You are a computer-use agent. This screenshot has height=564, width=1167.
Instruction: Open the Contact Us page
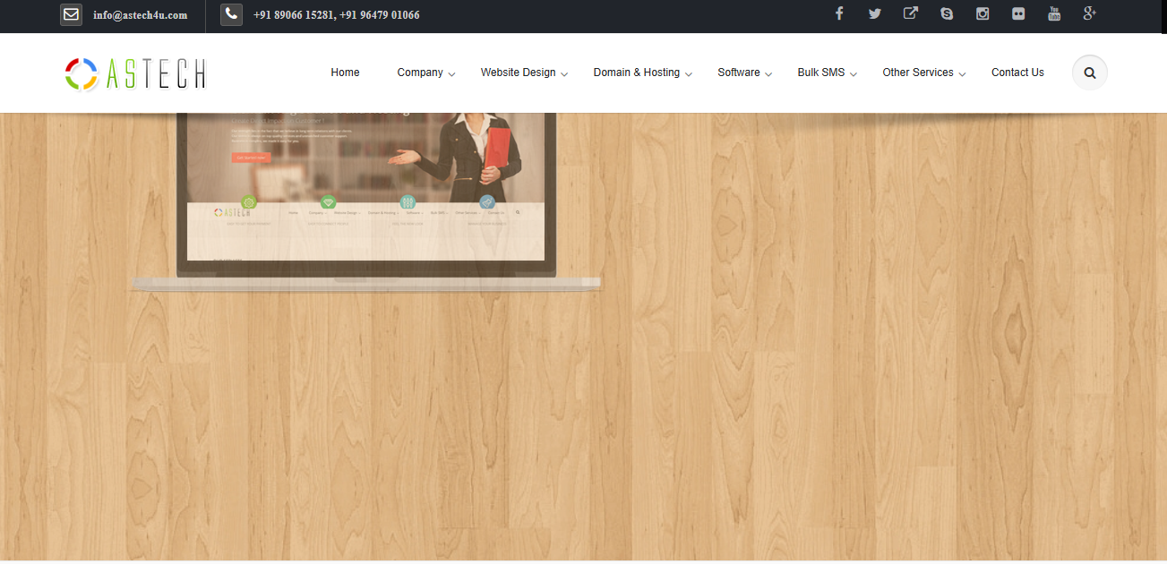click(1017, 73)
